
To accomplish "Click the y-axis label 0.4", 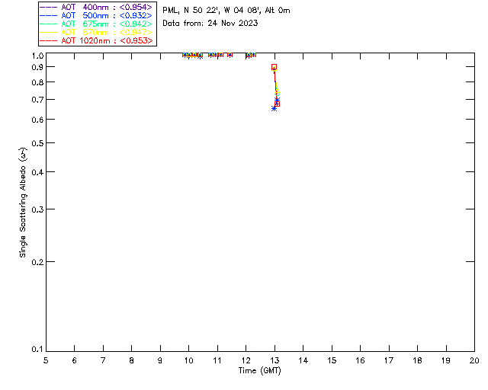I will [x=37, y=172].
